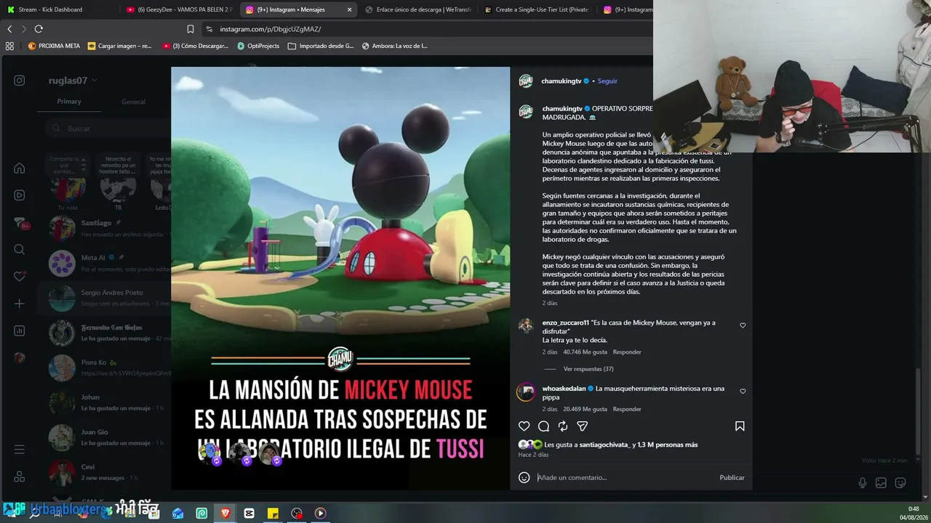Open the OptiProjects bookmark

coord(258,46)
